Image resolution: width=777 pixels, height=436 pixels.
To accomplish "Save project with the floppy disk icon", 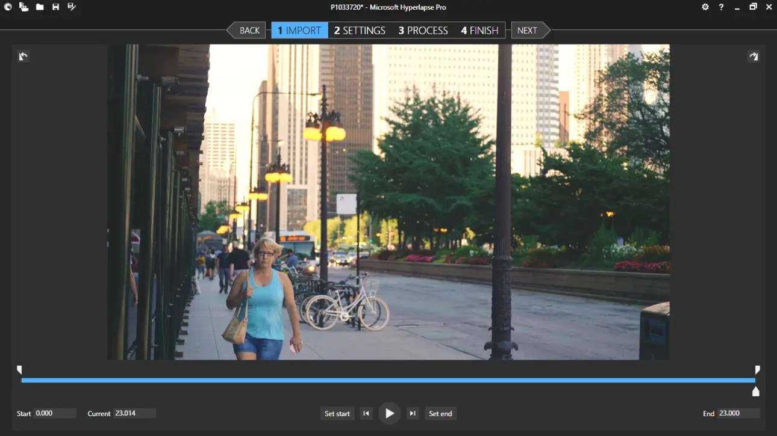I will click(x=55, y=7).
